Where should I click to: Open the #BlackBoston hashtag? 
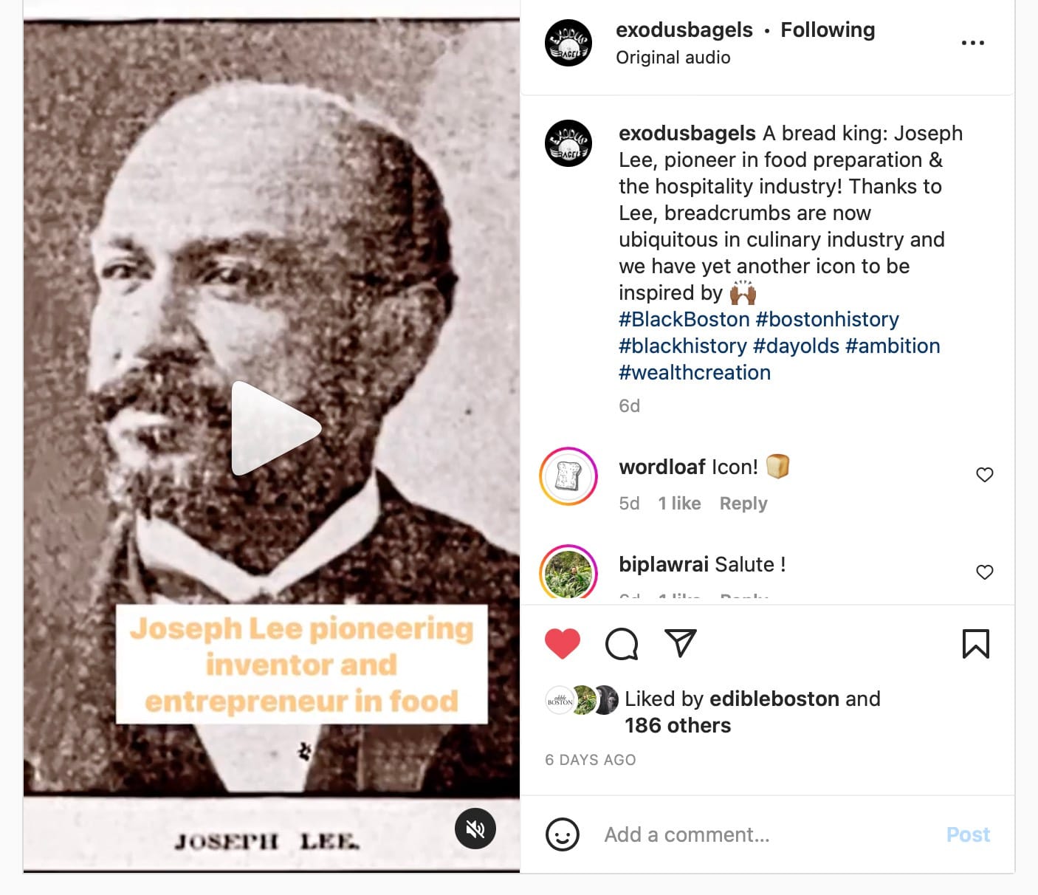coord(684,319)
